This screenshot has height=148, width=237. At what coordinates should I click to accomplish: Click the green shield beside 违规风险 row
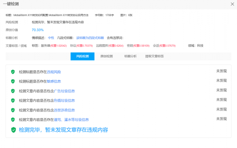click(13, 72)
